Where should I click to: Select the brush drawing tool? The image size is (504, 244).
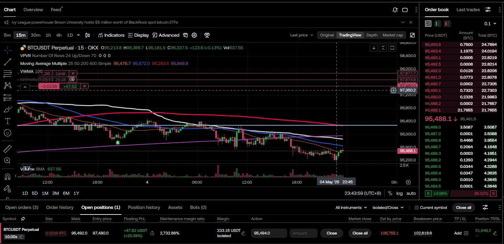click(x=8, y=109)
